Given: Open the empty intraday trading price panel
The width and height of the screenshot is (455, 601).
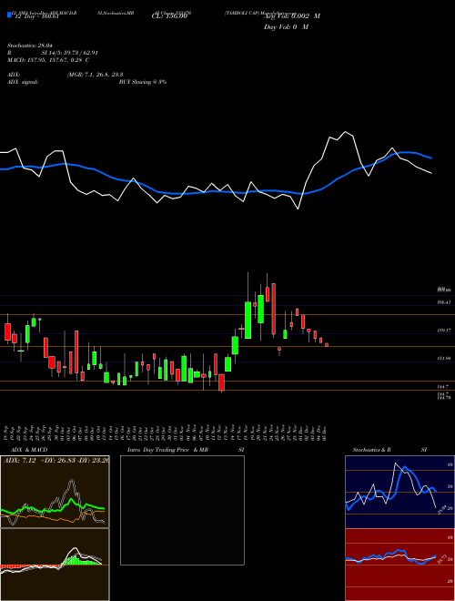Looking at the screenshot, I should (x=182, y=510).
